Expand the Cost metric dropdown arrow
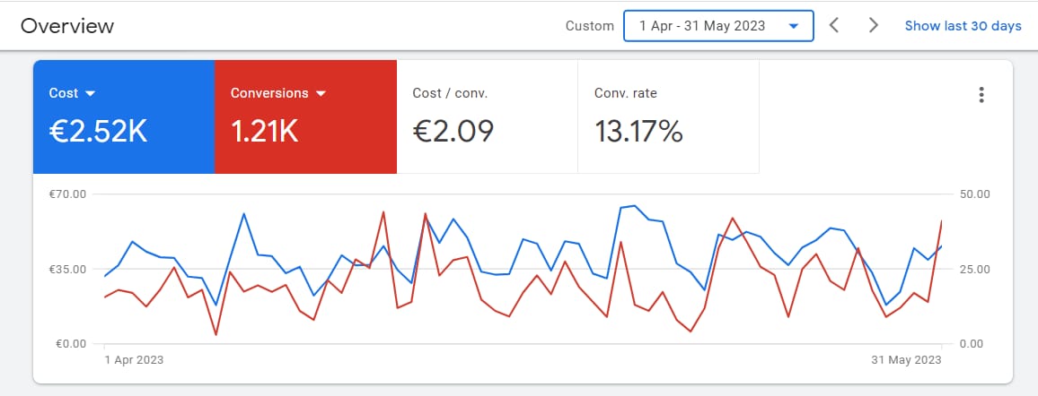The width and height of the screenshot is (1038, 396). pos(91,93)
